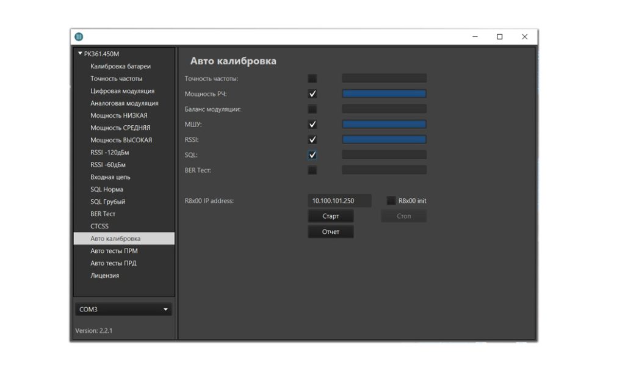Viewport: 625px width, 378px height.
Task: Uncheck the Мощность РЧ checkbox
Action: [x=312, y=94]
